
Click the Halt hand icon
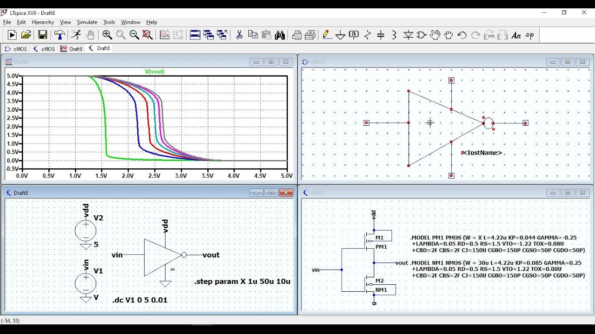tap(91, 35)
